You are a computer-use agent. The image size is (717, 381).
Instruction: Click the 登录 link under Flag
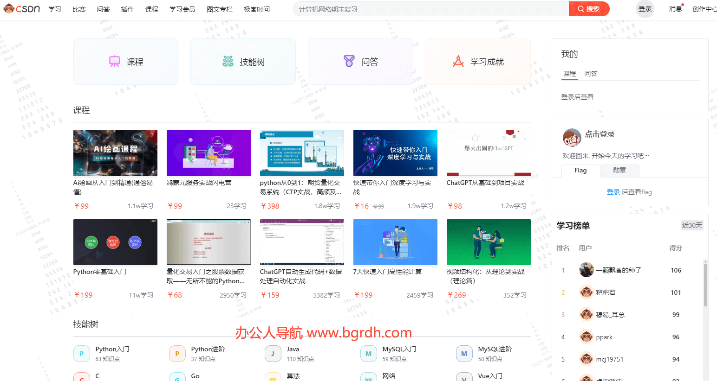point(613,191)
